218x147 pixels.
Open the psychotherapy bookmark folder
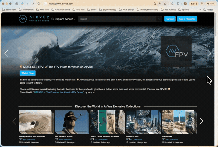(108, 10)
